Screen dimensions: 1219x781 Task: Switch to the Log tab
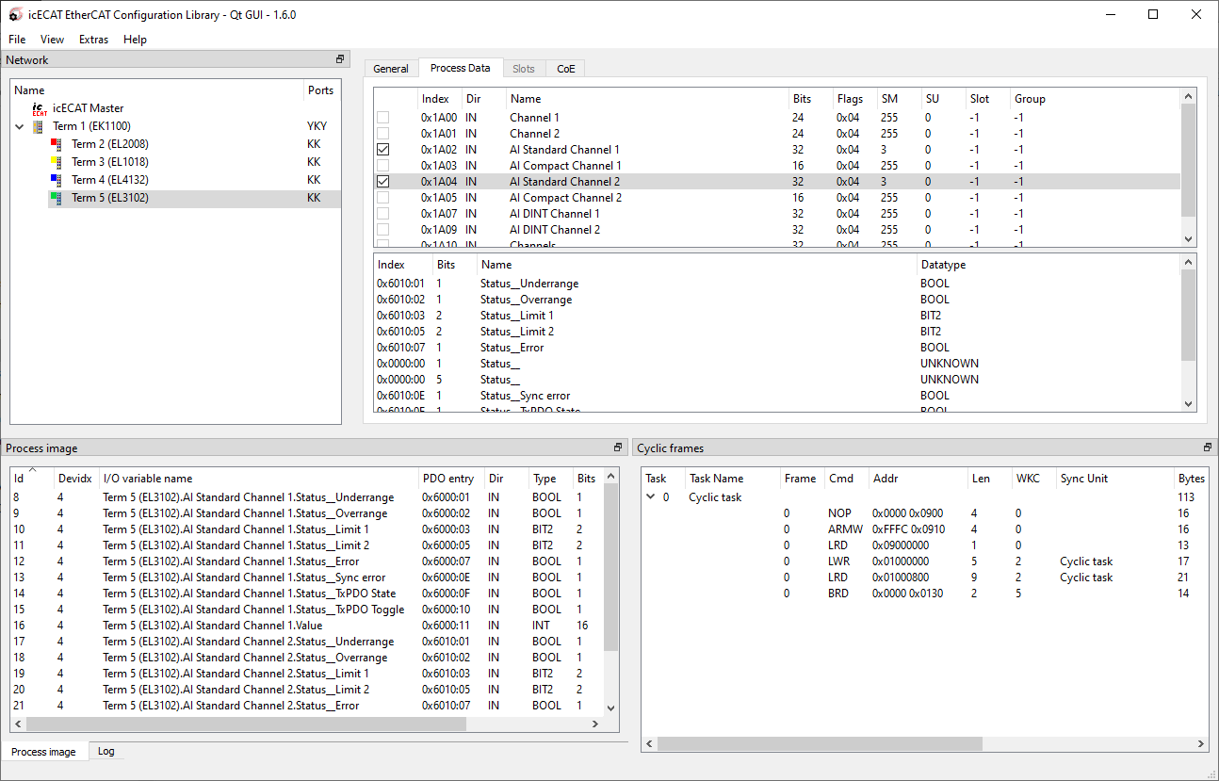pos(106,751)
